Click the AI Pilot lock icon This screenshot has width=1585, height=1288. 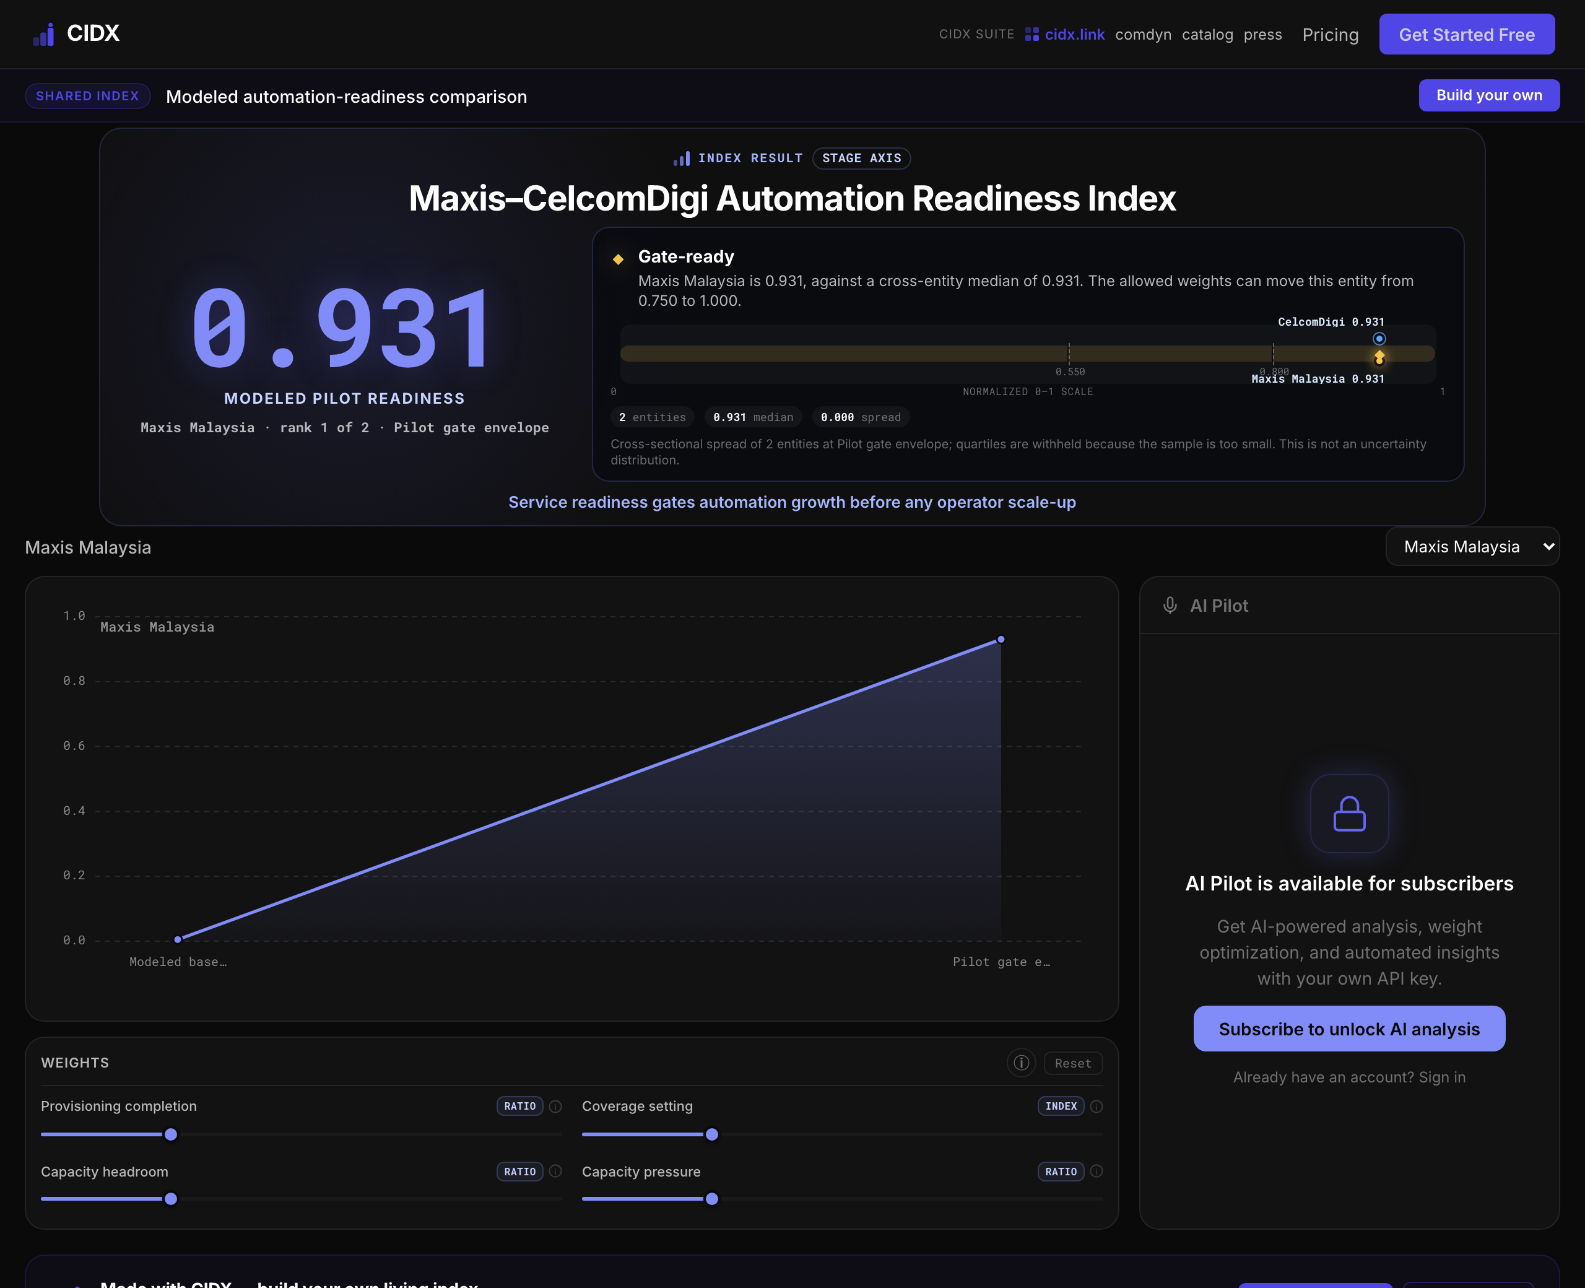pyautogui.click(x=1349, y=814)
